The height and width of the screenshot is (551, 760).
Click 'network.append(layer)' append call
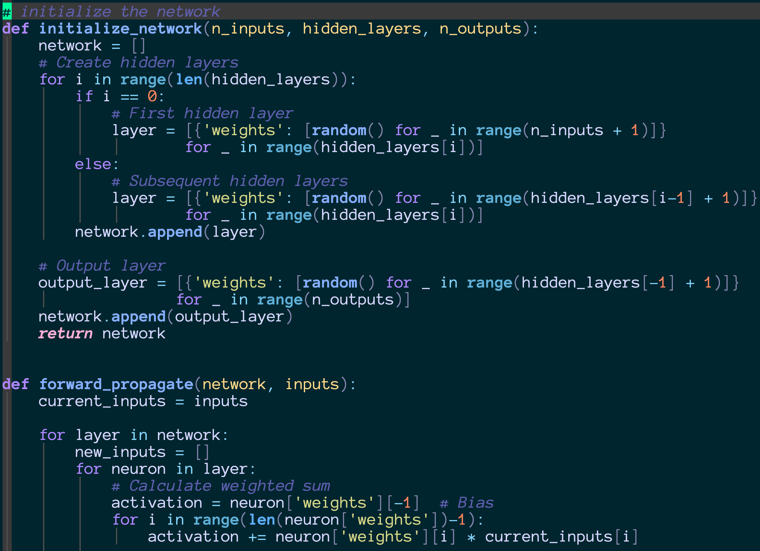pos(175,232)
